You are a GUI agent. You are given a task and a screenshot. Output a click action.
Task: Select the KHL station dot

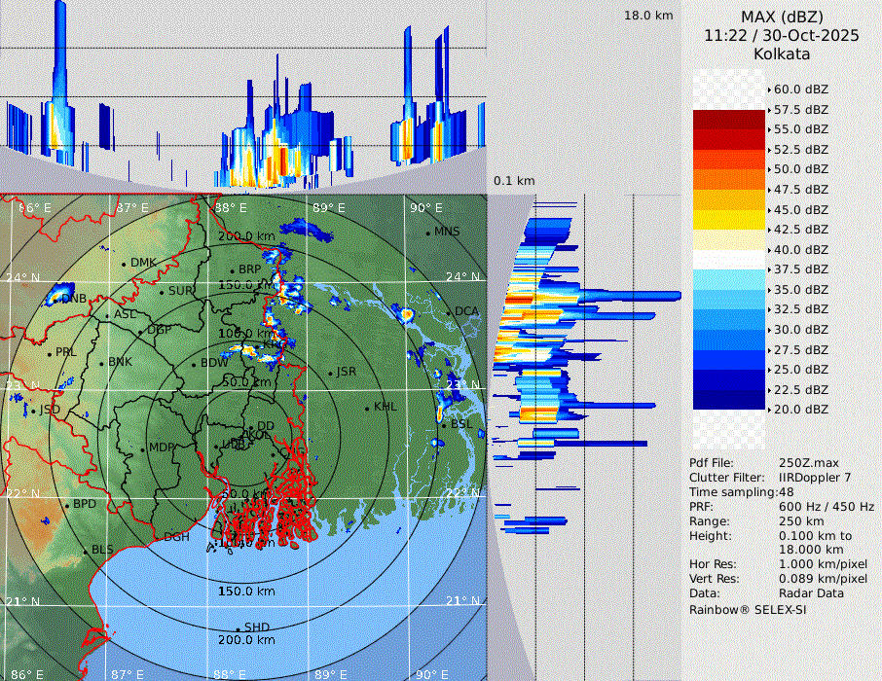(367, 407)
